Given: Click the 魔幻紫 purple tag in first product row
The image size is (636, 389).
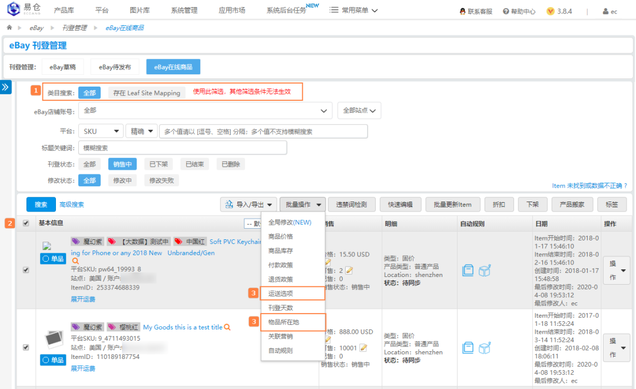Looking at the screenshot, I should [88, 242].
